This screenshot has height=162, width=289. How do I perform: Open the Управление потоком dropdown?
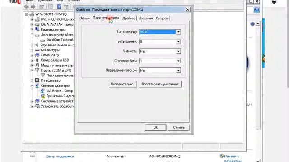pos(178,70)
